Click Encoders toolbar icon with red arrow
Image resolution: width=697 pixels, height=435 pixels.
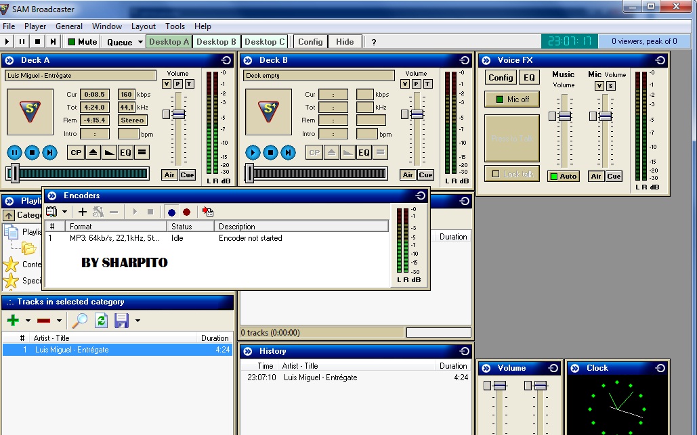point(207,212)
